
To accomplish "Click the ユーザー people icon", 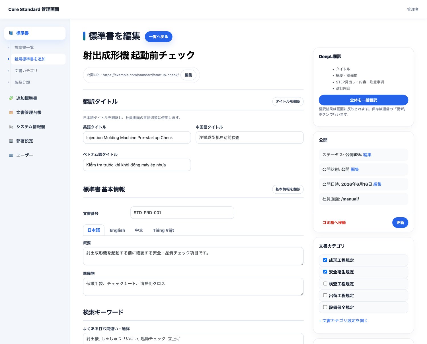I will point(11,155).
